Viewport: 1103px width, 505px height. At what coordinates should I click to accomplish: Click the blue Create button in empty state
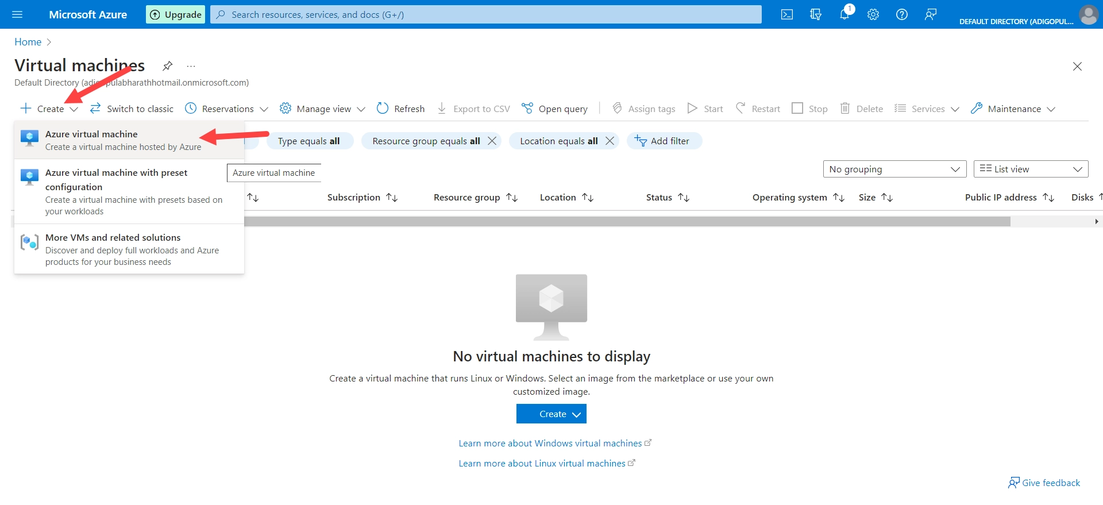(x=551, y=414)
